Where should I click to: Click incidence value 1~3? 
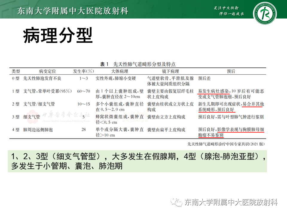pos(84,79)
